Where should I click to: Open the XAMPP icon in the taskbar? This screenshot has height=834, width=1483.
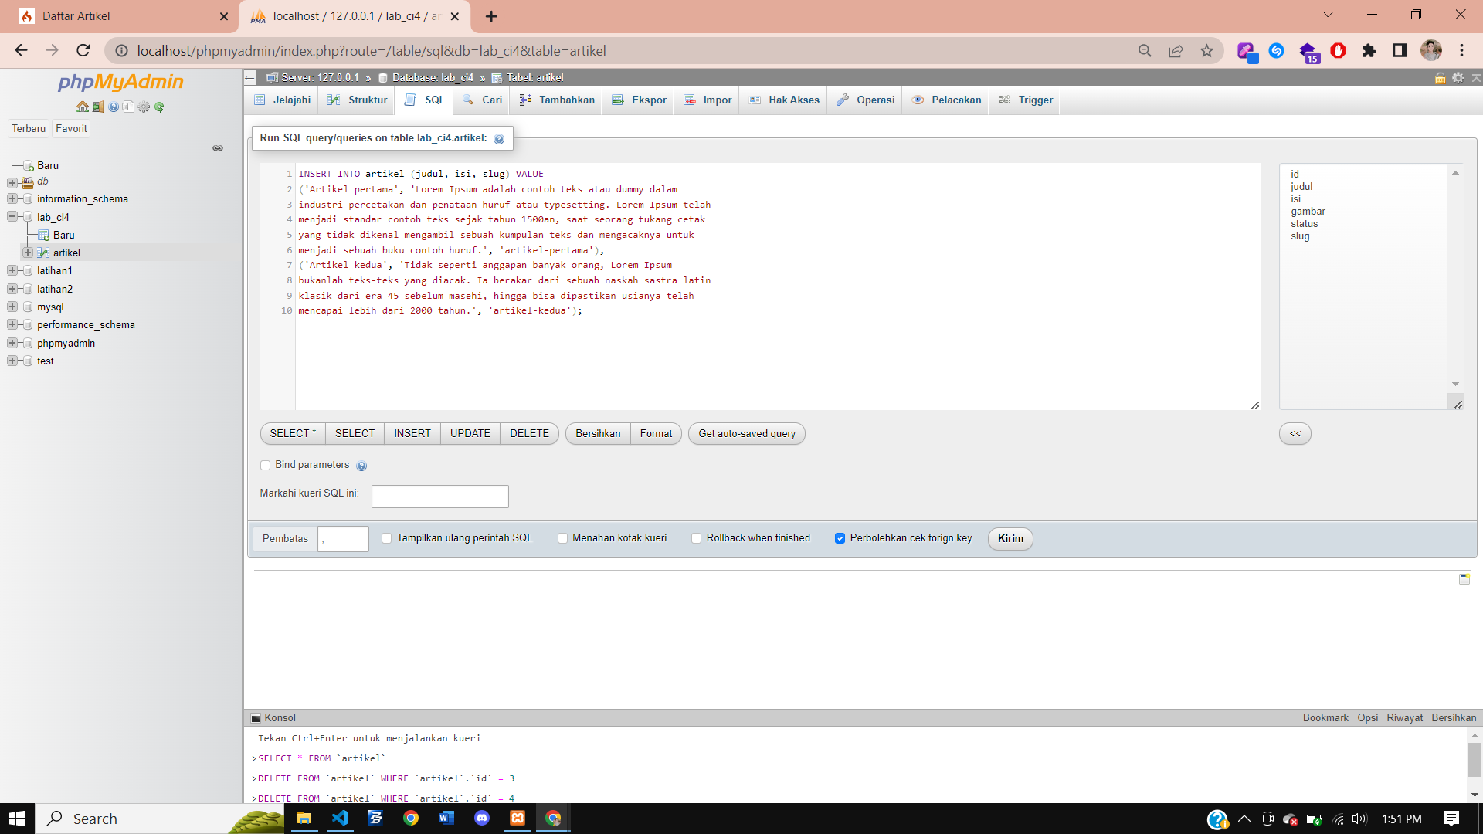(x=518, y=818)
